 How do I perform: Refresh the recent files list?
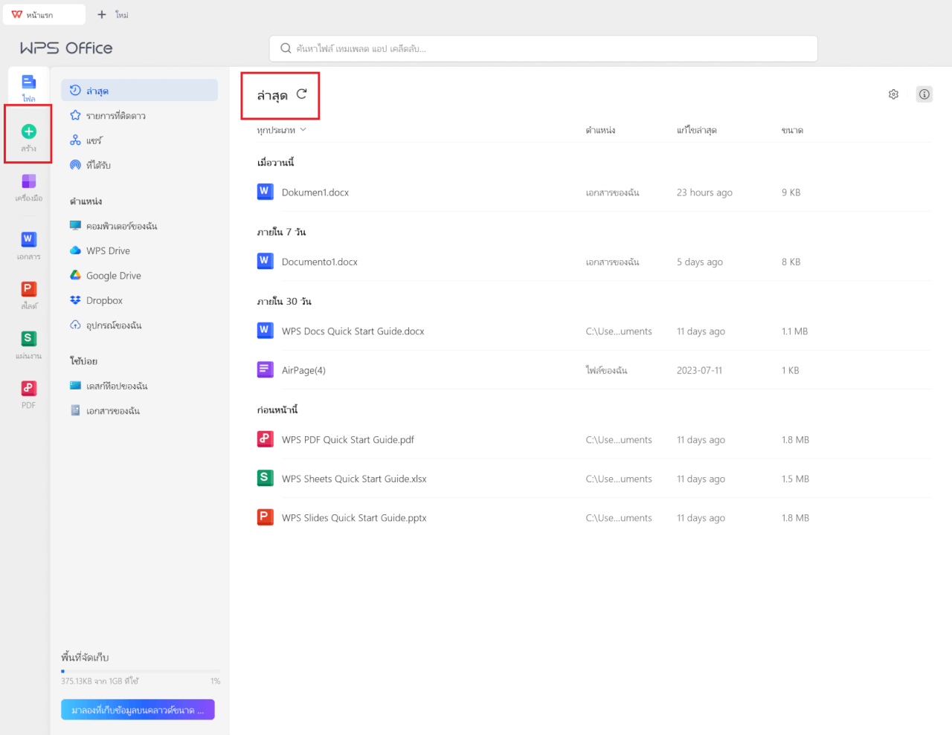(301, 94)
